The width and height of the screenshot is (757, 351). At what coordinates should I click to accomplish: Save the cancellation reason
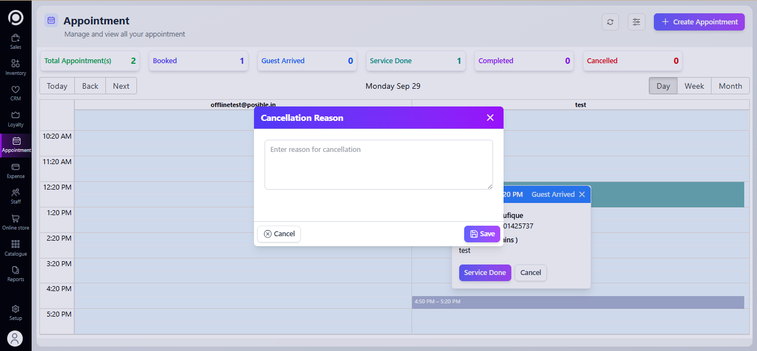[482, 234]
